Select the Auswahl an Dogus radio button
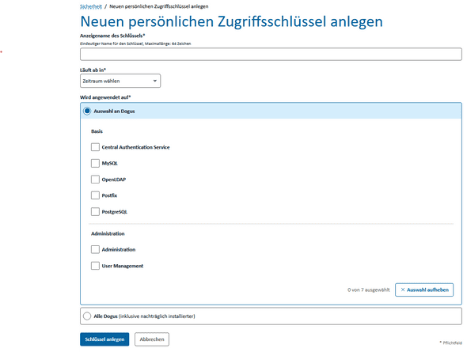 pyautogui.click(x=87, y=111)
